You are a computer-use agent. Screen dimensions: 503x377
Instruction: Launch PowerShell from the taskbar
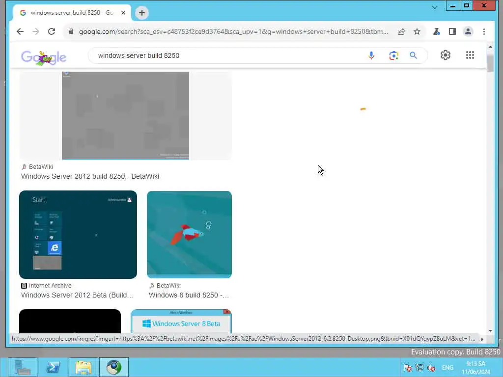tap(53, 367)
